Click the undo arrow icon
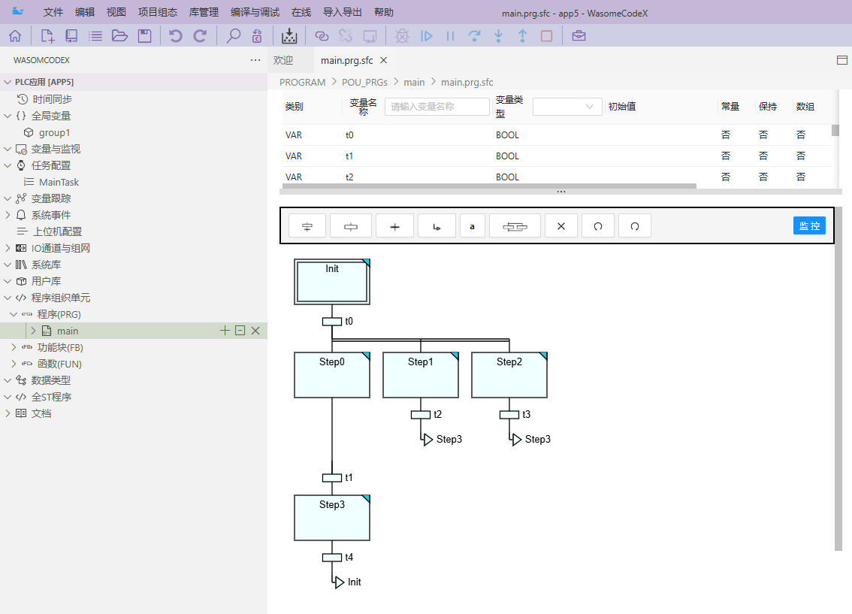The image size is (852, 614). click(176, 36)
